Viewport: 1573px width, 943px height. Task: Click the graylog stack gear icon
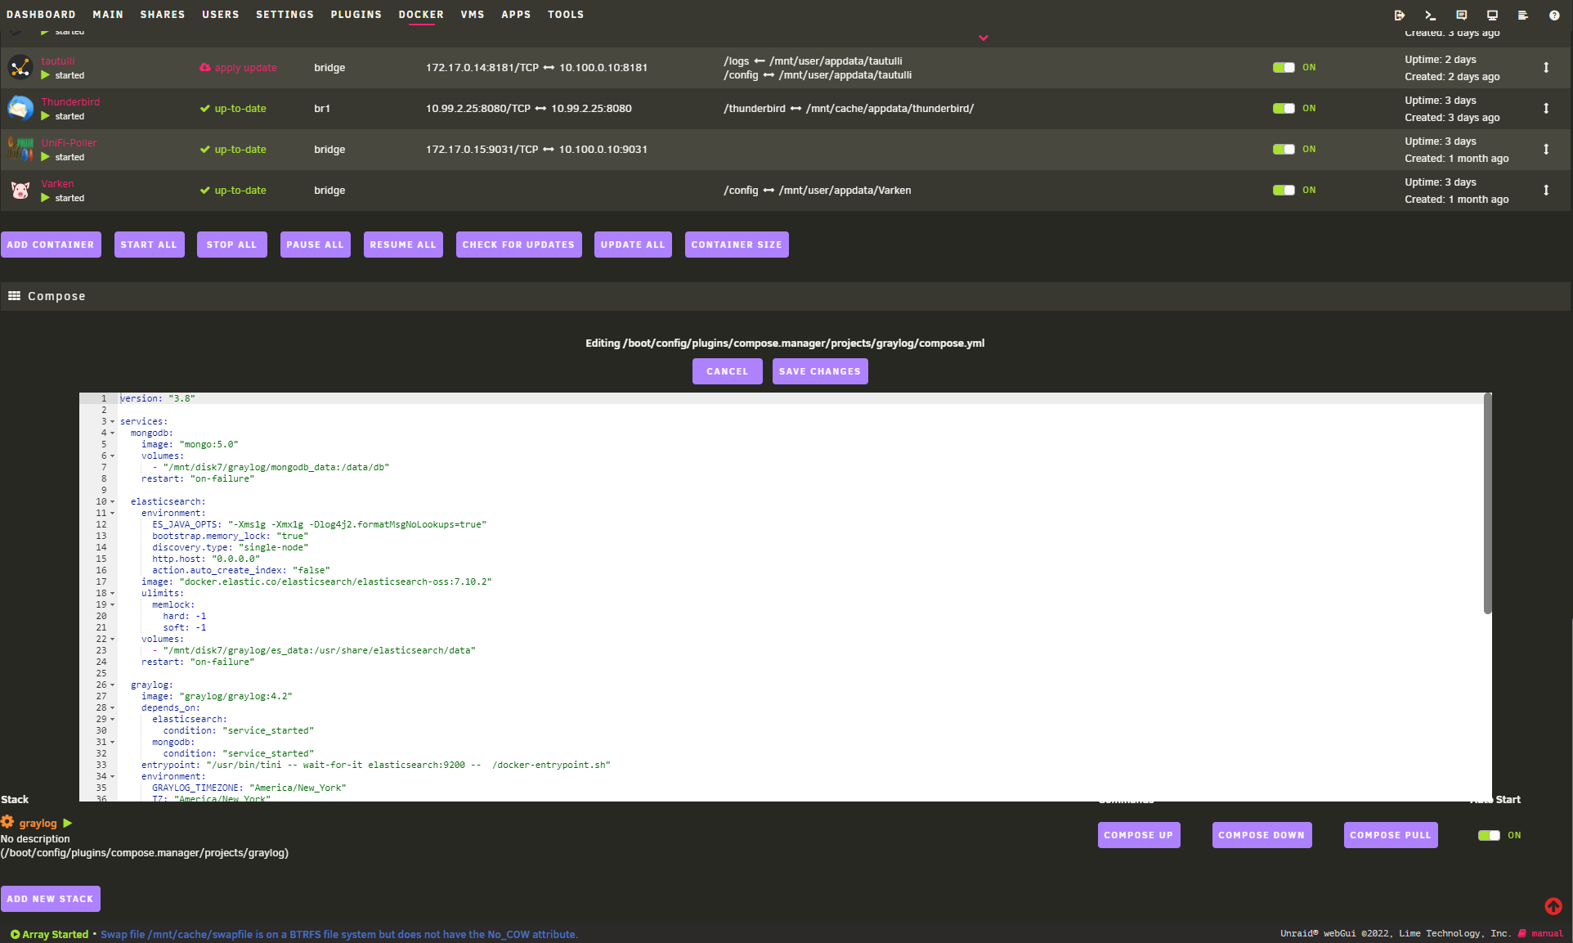click(x=7, y=822)
